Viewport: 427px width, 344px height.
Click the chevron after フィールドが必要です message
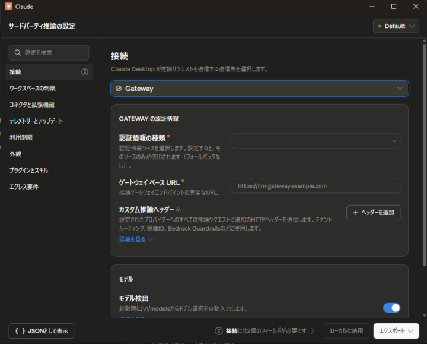coord(313,331)
